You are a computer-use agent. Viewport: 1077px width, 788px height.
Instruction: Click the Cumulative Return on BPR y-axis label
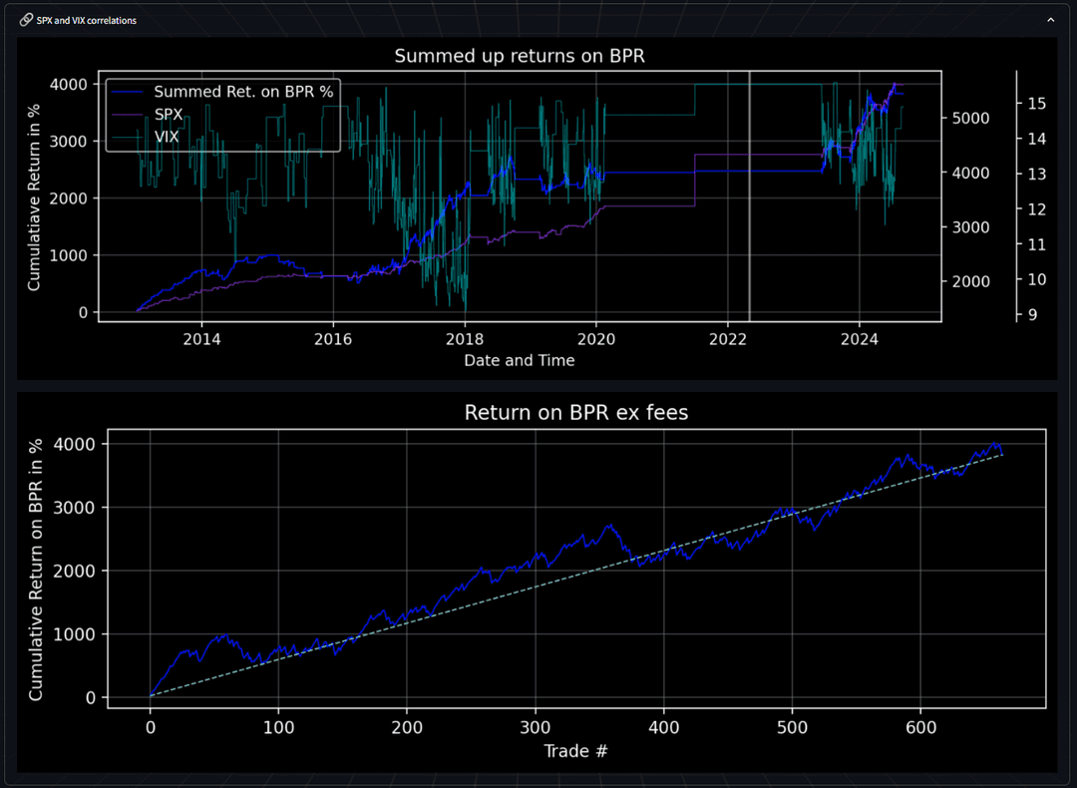37,571
